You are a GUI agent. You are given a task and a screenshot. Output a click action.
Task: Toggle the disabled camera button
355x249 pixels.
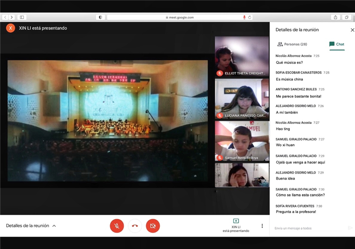(x=153, y=226)
